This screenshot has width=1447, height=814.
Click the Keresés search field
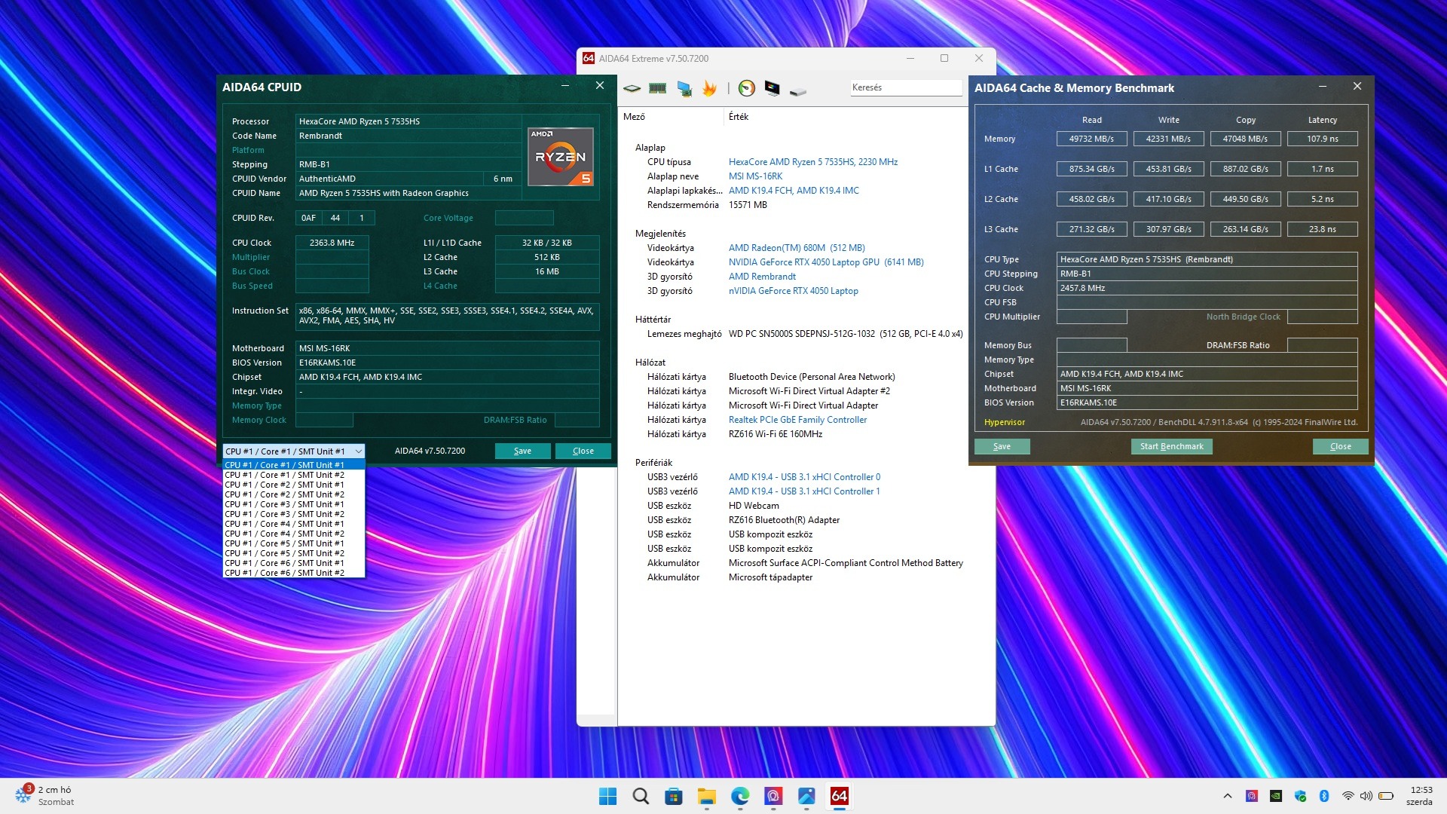point(904,87)
